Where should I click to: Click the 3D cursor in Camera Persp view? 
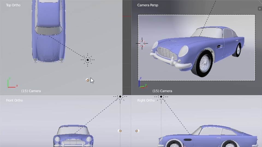pyautogui.click(x=142, y=44)
